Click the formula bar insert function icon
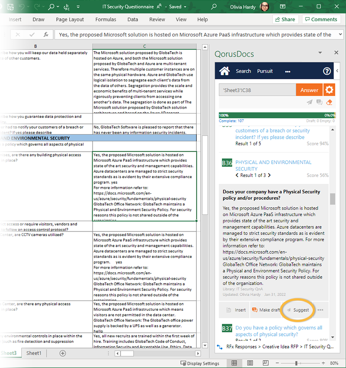 point(46,35)
